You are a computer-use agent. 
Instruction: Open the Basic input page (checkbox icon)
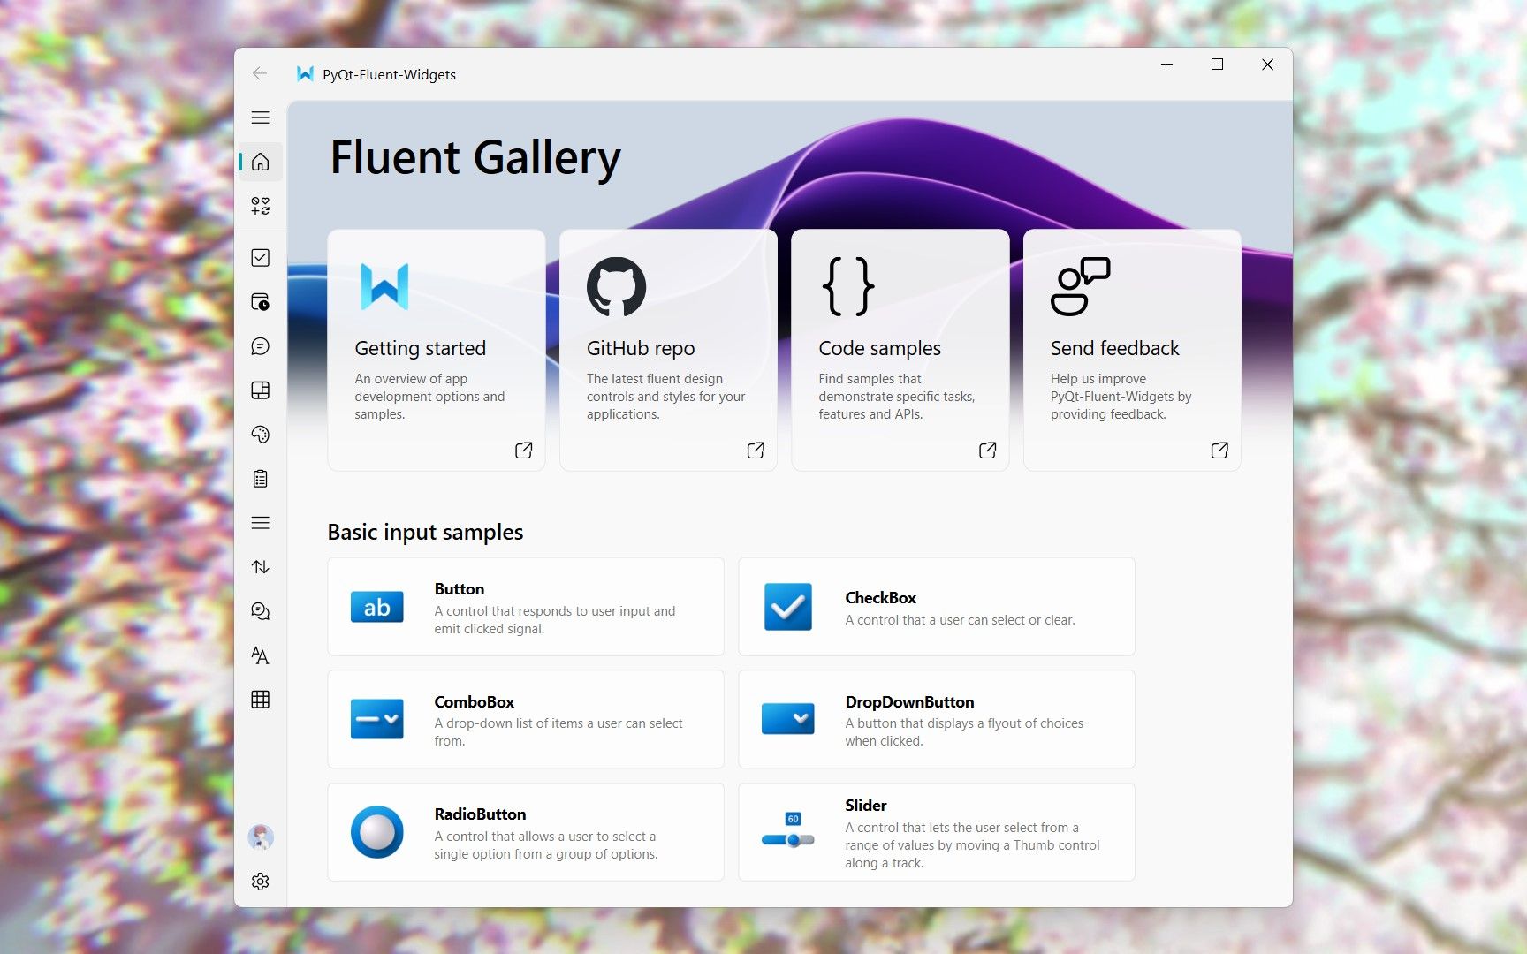click(x=260, y=257)
